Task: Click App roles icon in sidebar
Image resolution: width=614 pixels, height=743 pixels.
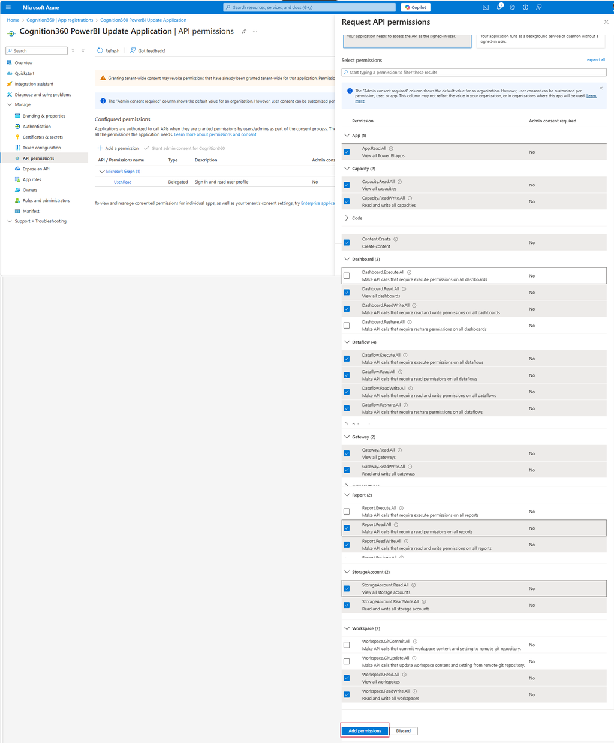Action: [17, 179]
